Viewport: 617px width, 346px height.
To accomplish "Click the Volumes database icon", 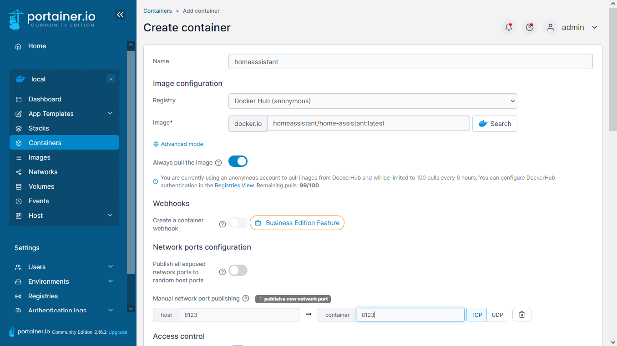I will tap(19, 187).
